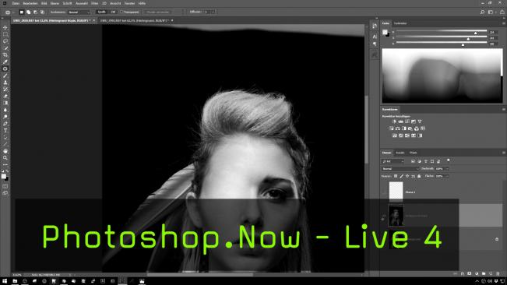The image size is (507, 285).
Task: Select the Patch tool in the toolbox
Action: pyautogui.click(x=5, y=69)
